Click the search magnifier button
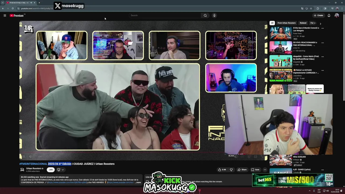This screenshot has width=345, height=194. tap(205, 15)
